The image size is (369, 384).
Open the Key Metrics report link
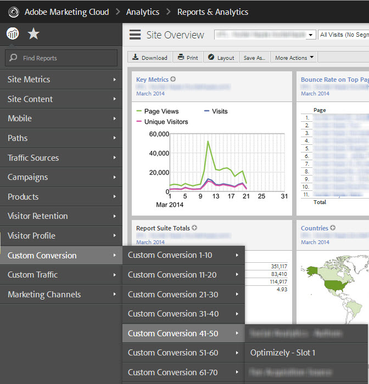[152, 80]
